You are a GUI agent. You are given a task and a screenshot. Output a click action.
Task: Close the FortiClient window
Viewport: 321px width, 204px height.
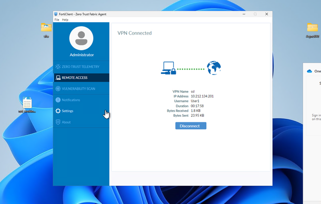pyautogui.click(x=267, y=14)
